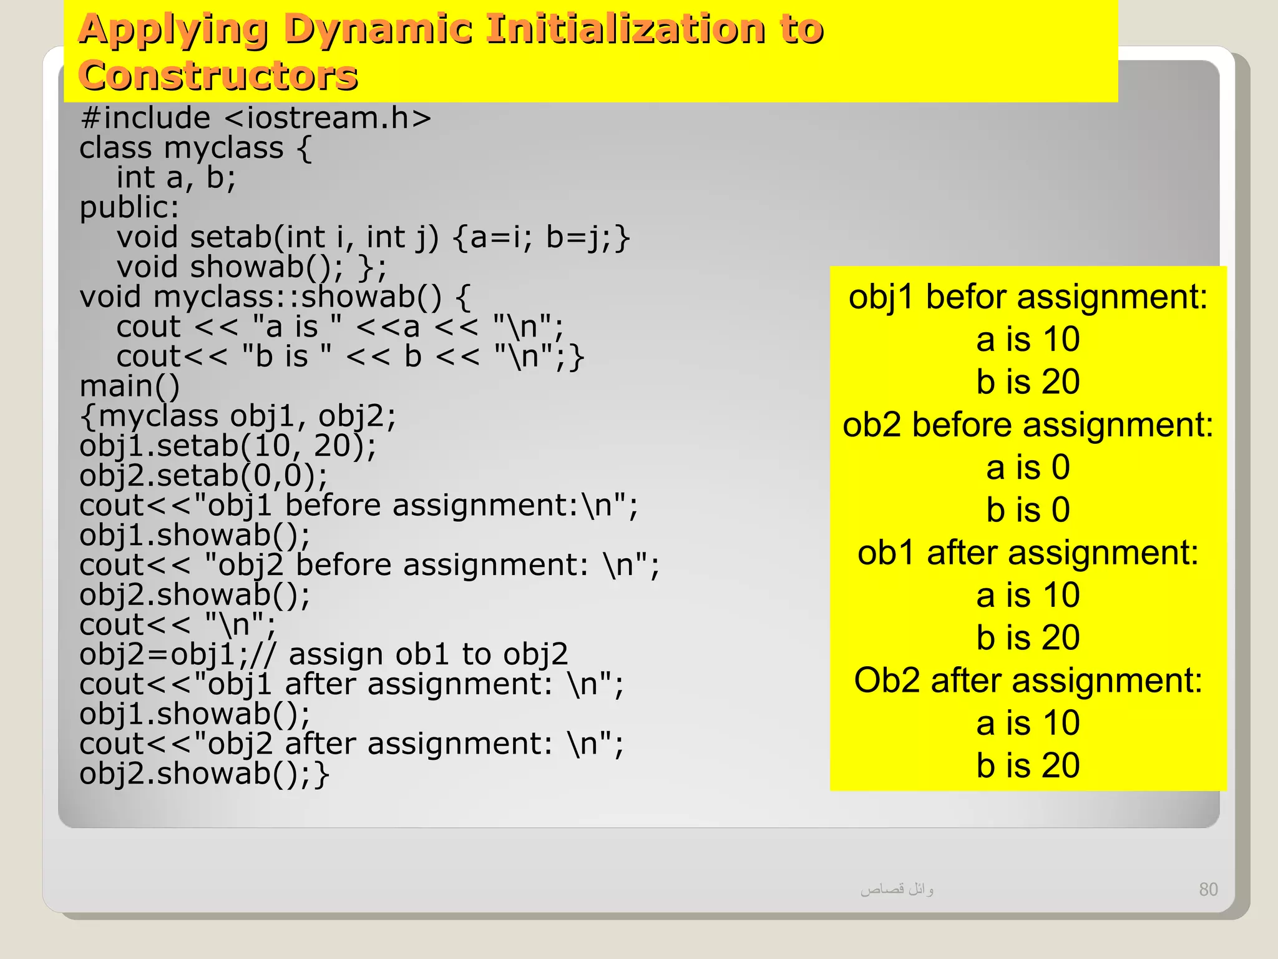1278x959 pixels.
Task: Click the '#include <iostream.h>' line
Action: pyautogui.click(x=256, y=118)
